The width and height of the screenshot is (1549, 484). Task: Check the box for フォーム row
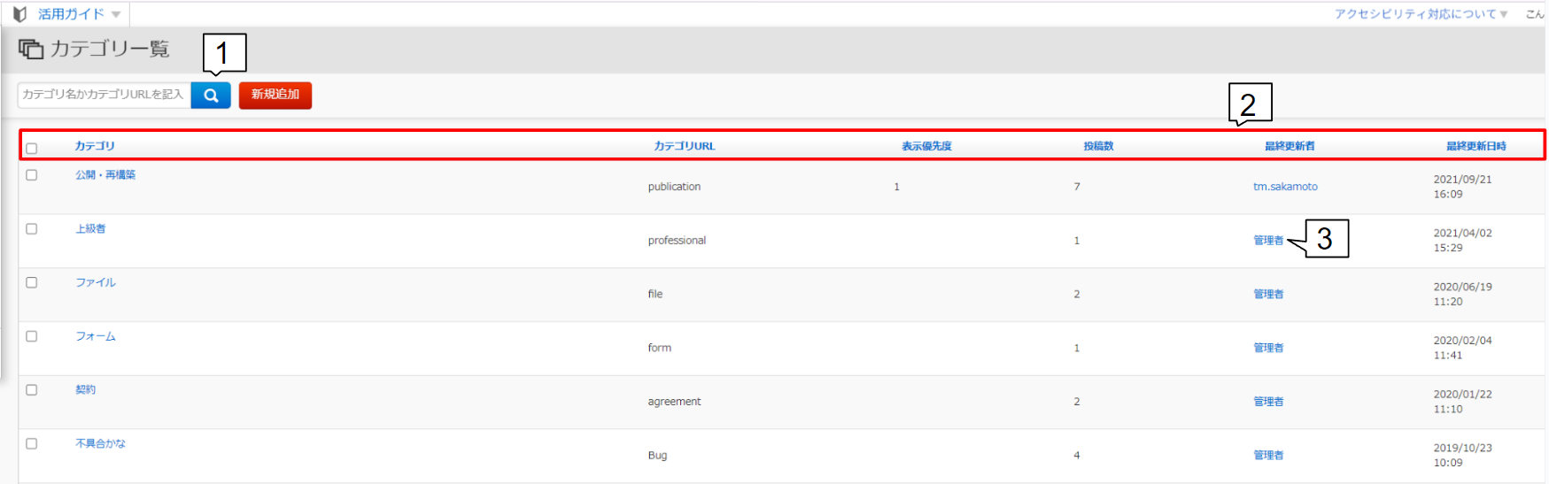click(32, 336)
